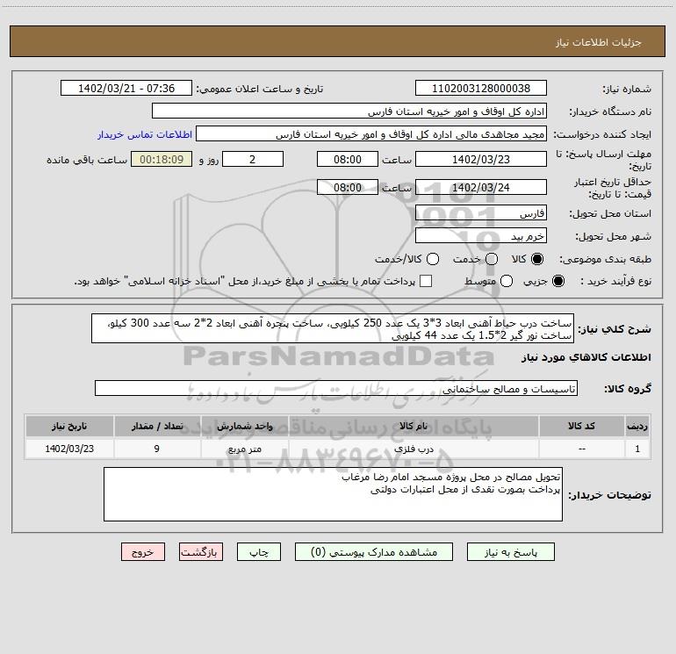Click the row number 1 cell
Image resolution: width=676 pixels, height=654 pixels.
(x=637, y=449)
